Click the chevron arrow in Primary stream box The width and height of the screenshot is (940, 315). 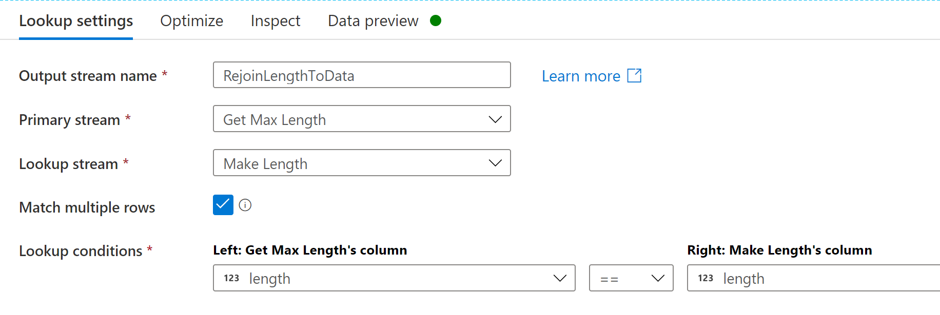click(x=495, y=119)
